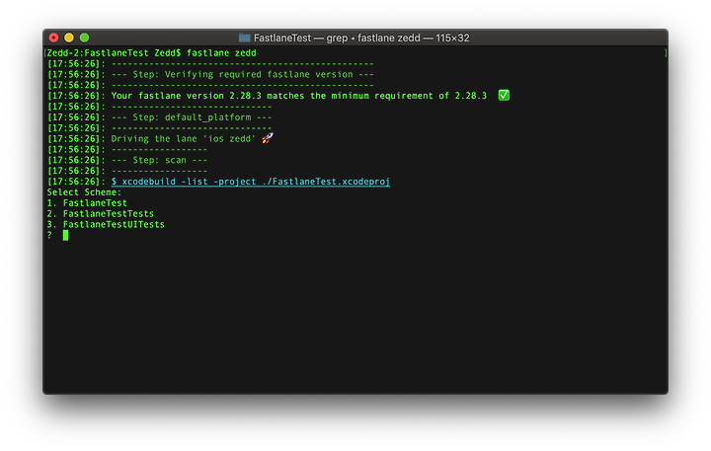Click the yellow minimize window button
This screenshot has height=451, width=711.
point(69,38)
